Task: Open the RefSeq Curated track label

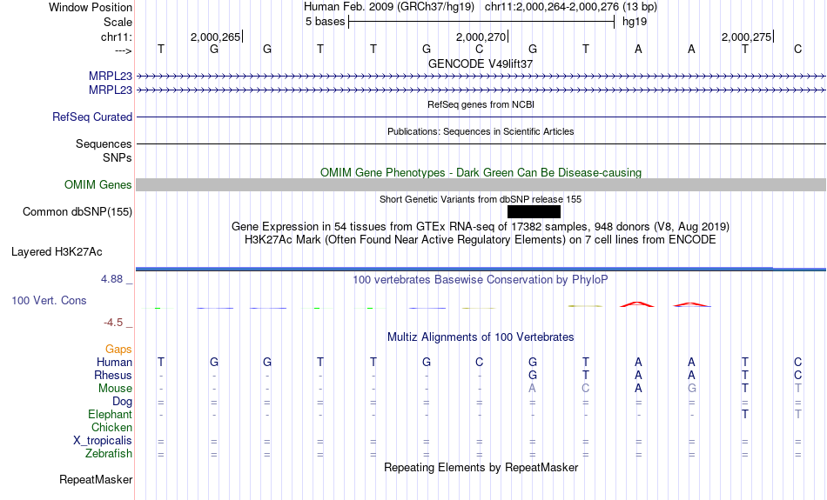Action: point(91,117)
